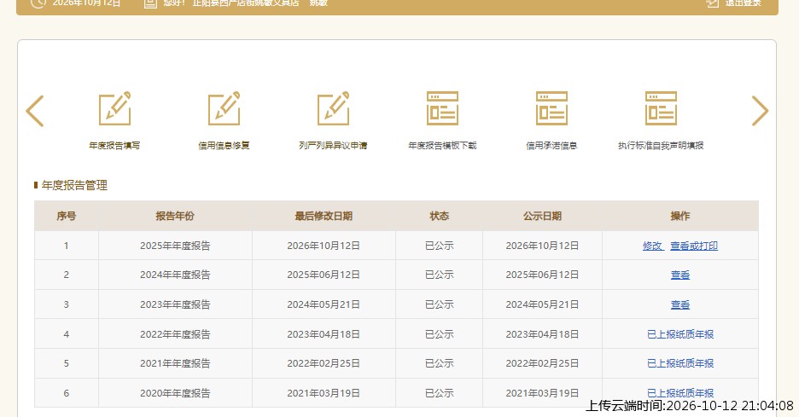Click 已公示 status of 2025 report
This screenshot has height=417, width=799.
(x=440, y=246)
